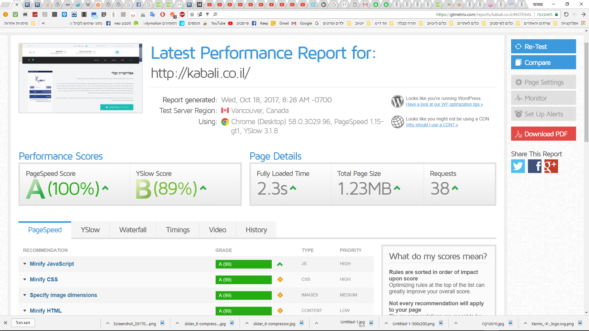Open the History tab
589x331 pixels.
[256, 230]
